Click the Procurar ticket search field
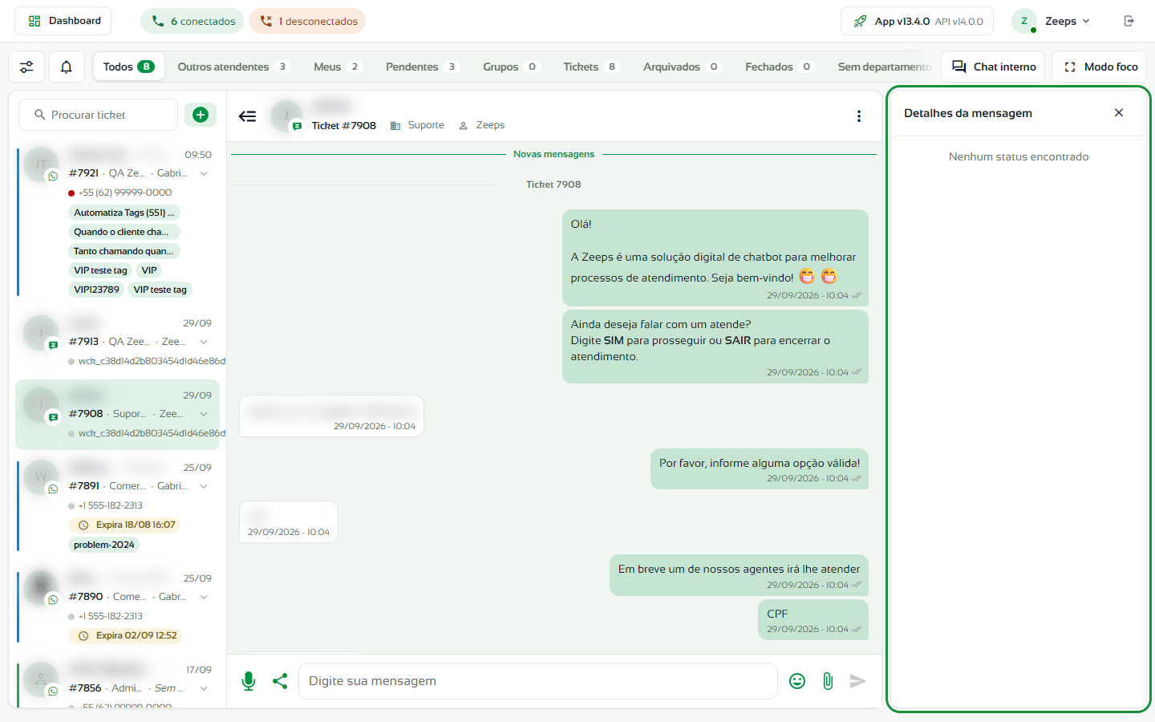The height and width of the screenshot is (722, 1155). [x=98, y=115]
